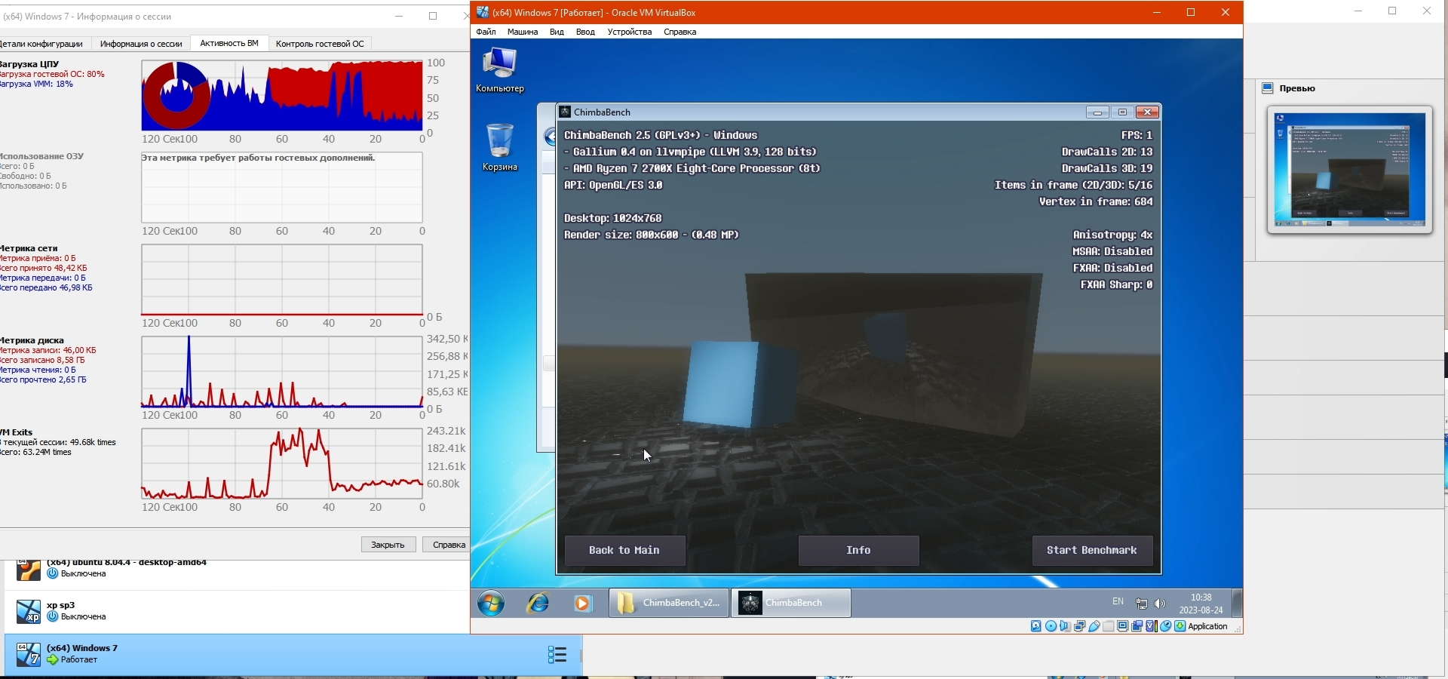Open Справка menu in VirtualBox window
Screen dimensions: 1448x679
[680, 32]
